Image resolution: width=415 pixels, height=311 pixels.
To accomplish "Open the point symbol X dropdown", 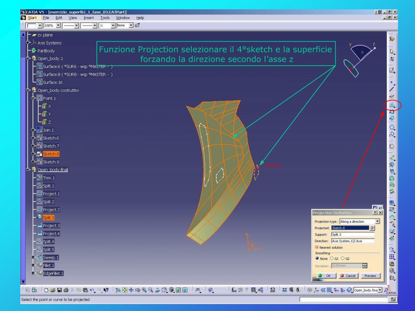I will click(113, 26).
